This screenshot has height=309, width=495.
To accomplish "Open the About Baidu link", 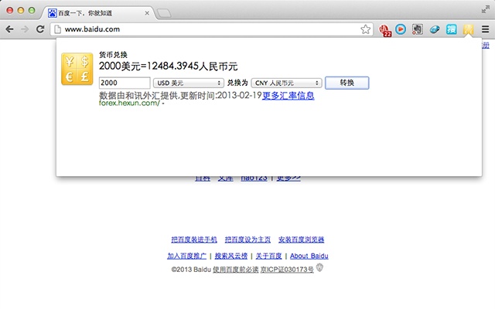I will coord(309,256).
